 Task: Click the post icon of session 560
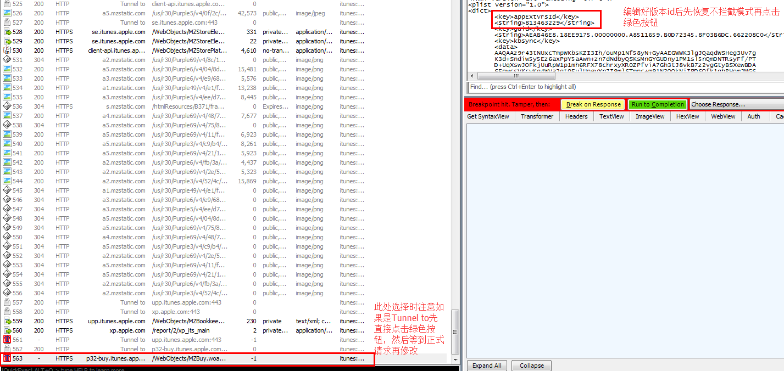coord(7,330)
